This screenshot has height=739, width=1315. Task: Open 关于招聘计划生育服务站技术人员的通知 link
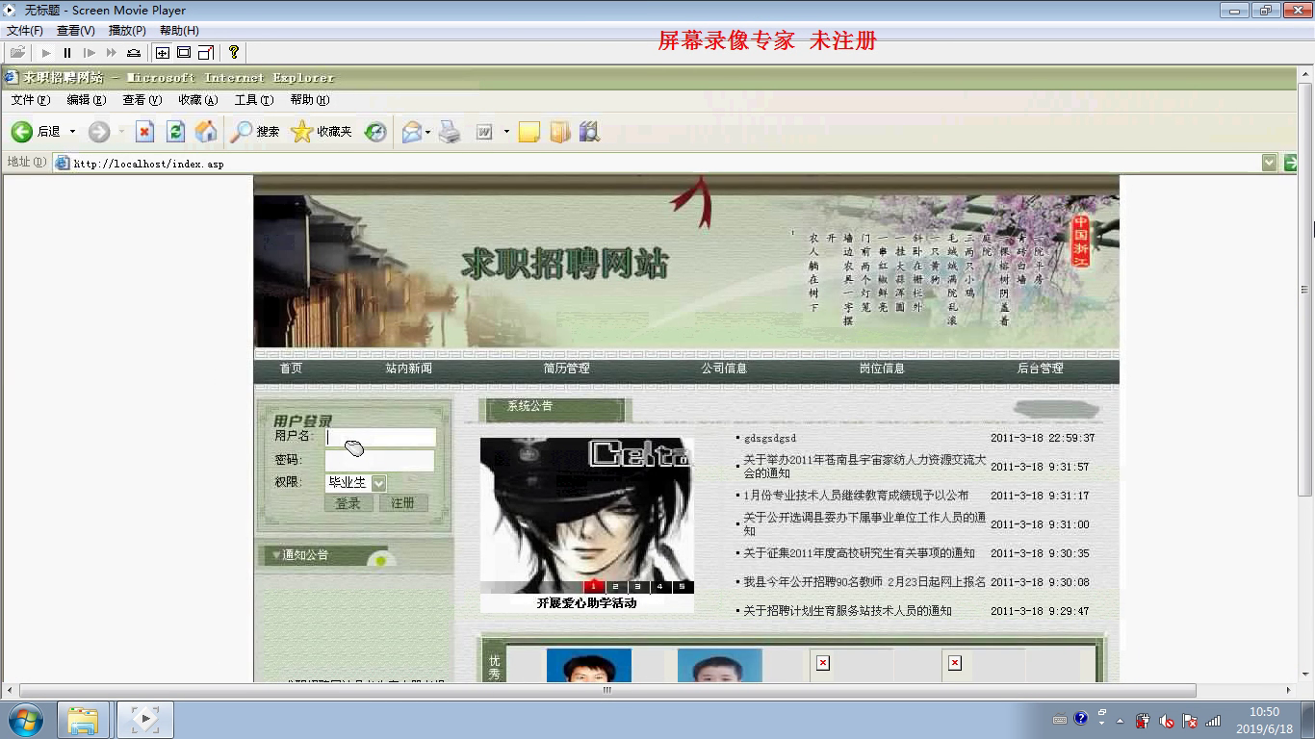point(847,611)
